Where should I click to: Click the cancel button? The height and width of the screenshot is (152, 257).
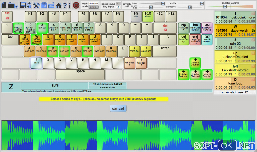[118, 108]
